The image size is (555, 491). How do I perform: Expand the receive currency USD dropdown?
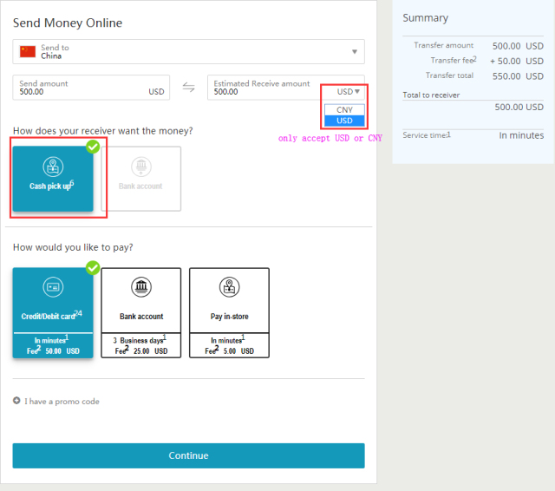349,91
